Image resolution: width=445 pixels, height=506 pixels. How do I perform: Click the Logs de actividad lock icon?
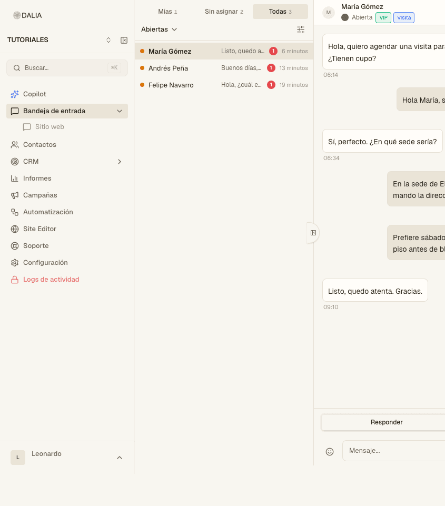click(x=15, y=280)
